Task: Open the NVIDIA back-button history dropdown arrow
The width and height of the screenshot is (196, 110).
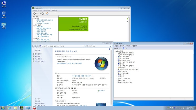Action: [x=40, y=13]
